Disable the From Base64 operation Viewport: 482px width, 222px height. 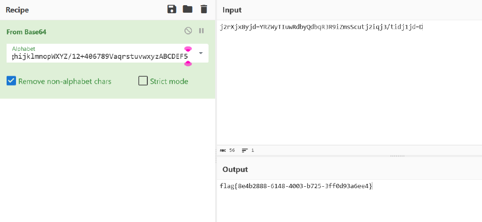tap(188, 31)
